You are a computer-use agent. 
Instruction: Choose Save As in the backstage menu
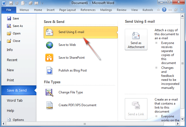pyautogui.click(x=15, y=26)
